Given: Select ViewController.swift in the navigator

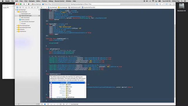Looking at the screenshot, I should [x=26, y=16].
